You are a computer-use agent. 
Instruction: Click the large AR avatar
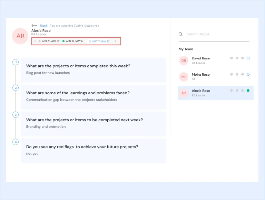pos(20,36)
